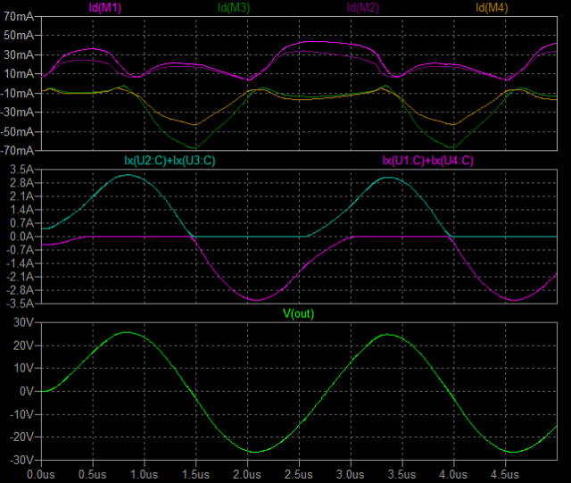This screenshot has height=483, width=571.
Task: Click the Ix(U2:C)+Ix(U3:C) trace label
Action: click(x=170, y=161)
